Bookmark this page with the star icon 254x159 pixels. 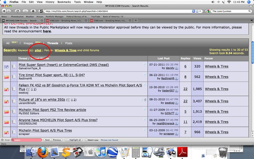[x=197, y=11]
